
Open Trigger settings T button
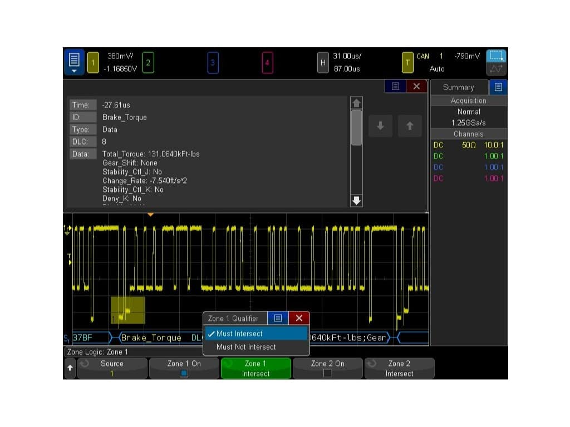[x=407, y=63]
